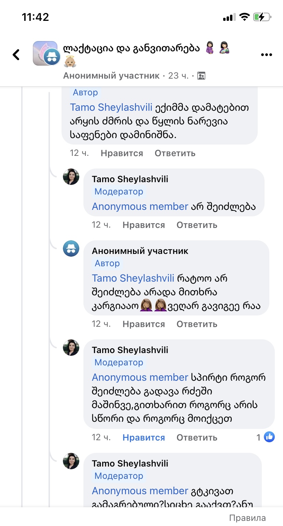Screen dimensions: 283x526
Task: Tap the blue like reaction icon
Action: (269, 437)
